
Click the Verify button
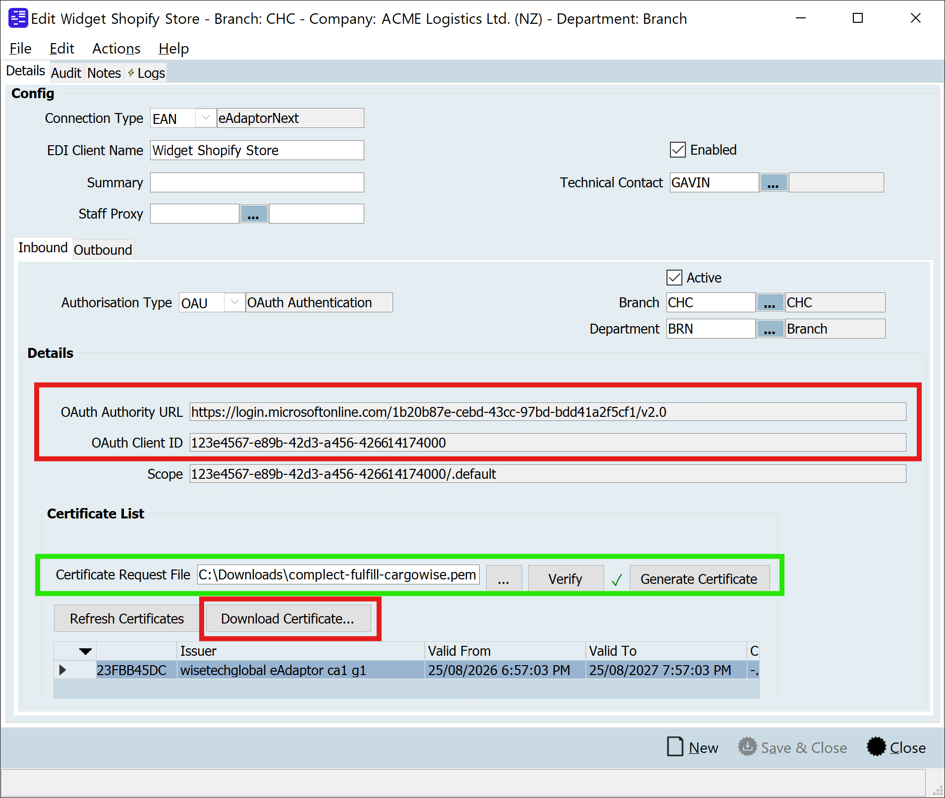click(x=565, y=578)
